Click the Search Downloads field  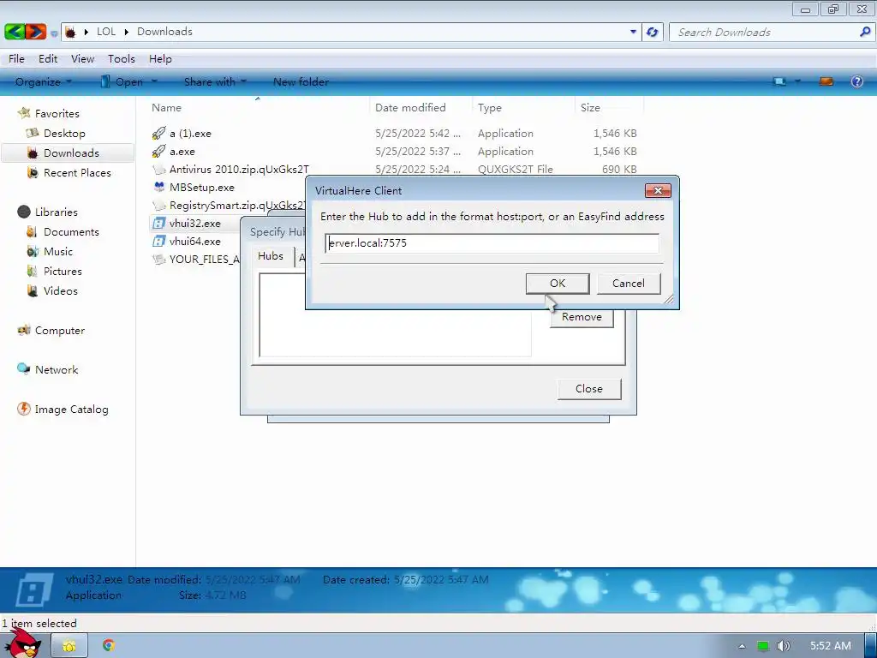pyautogui.click(x=767, y=33)
